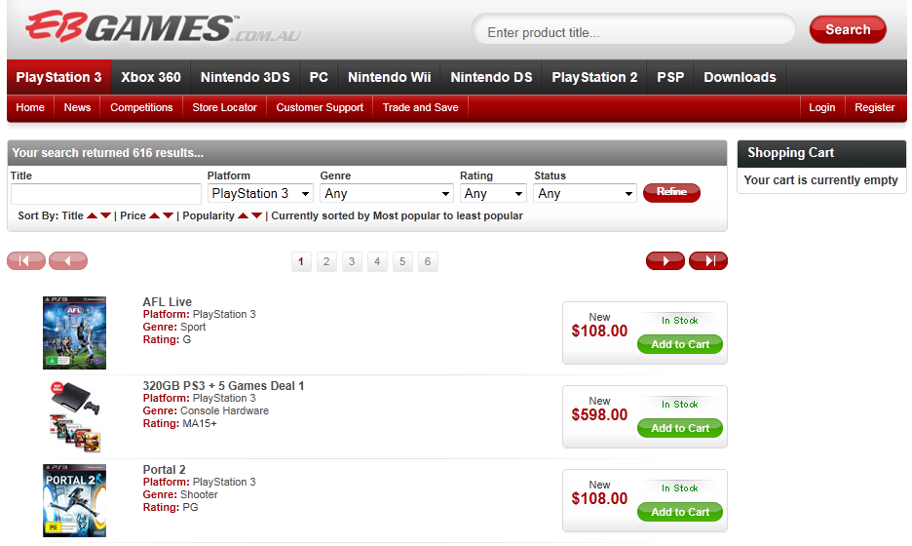Jump to last results page arrow

(x=708, y=260)
